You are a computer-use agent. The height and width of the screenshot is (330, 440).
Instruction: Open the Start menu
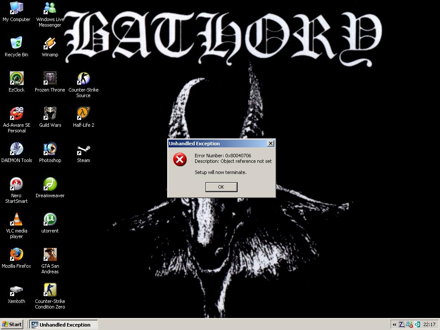[12, 324]
